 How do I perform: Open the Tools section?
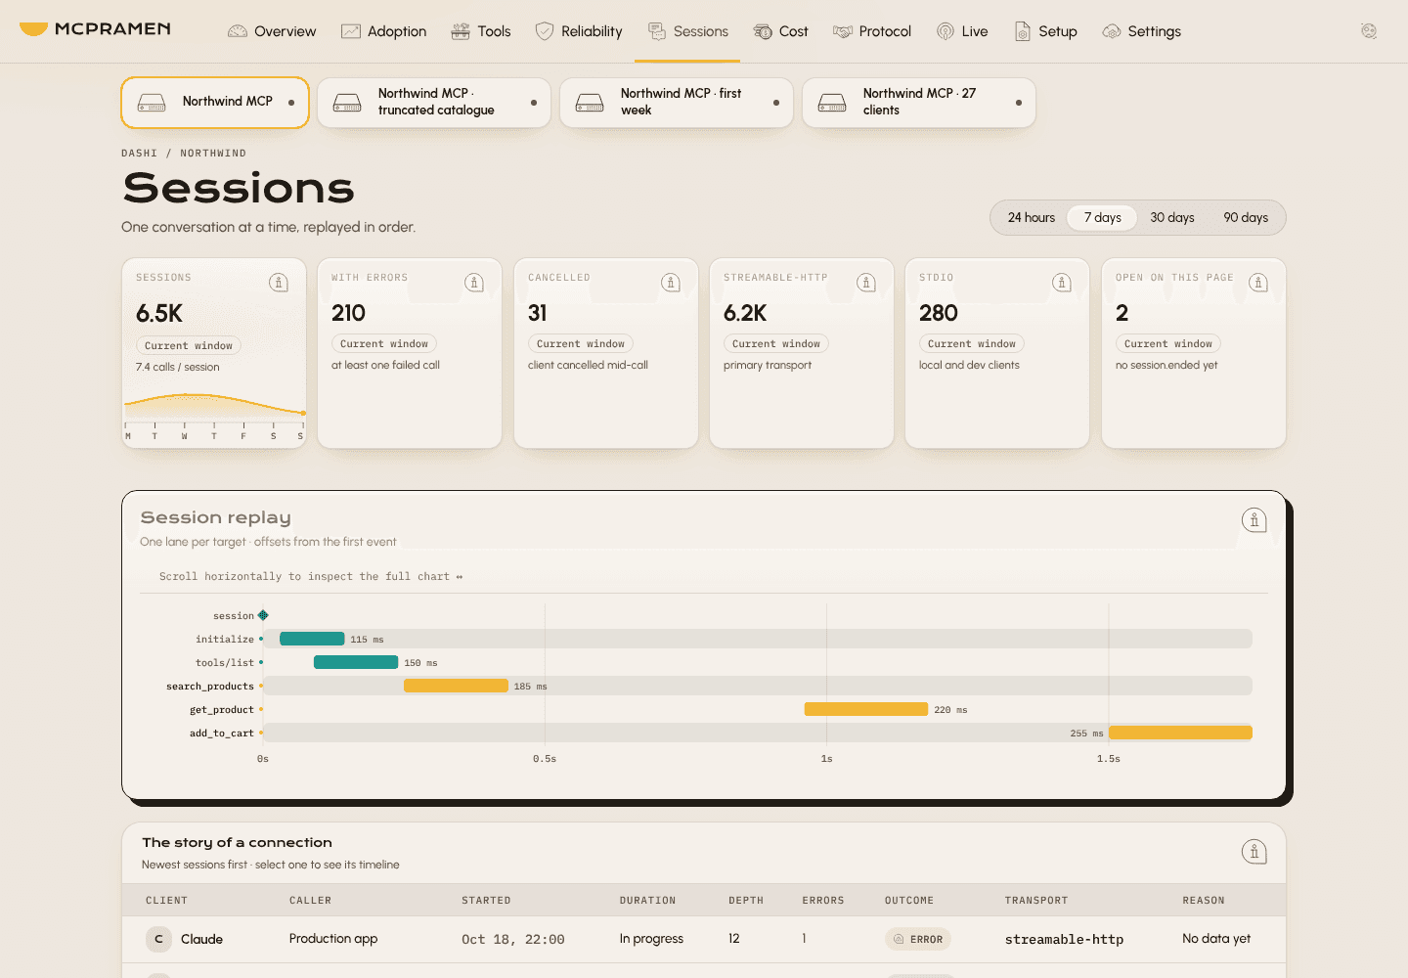(481, 31)
